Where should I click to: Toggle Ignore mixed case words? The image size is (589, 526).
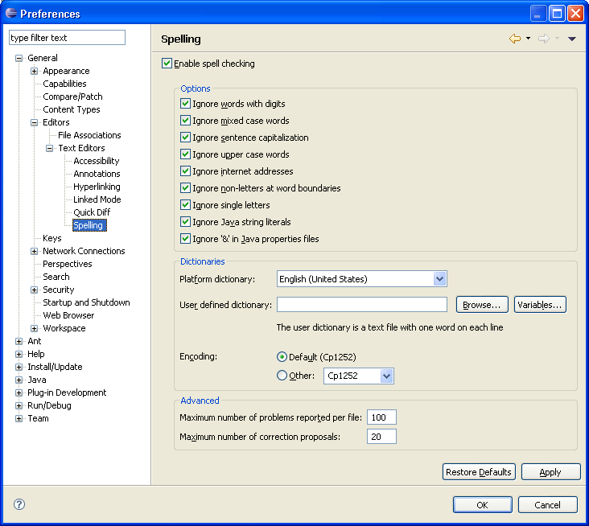pos(185,120)
